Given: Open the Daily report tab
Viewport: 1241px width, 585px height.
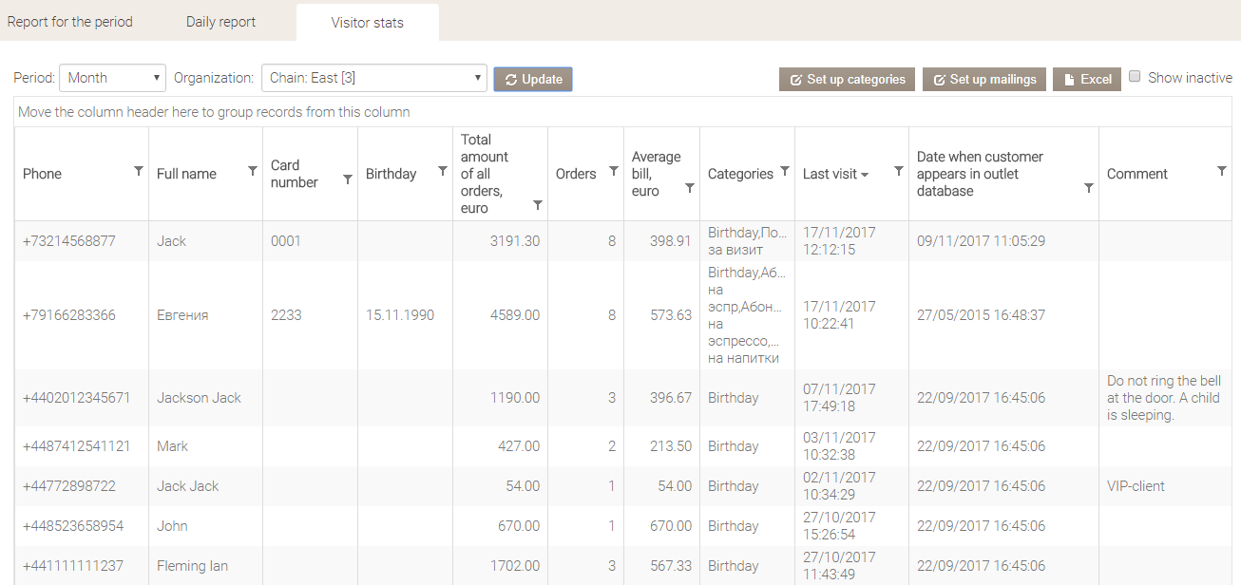Looking at the screenshot, I should click(x=220, y=22).
